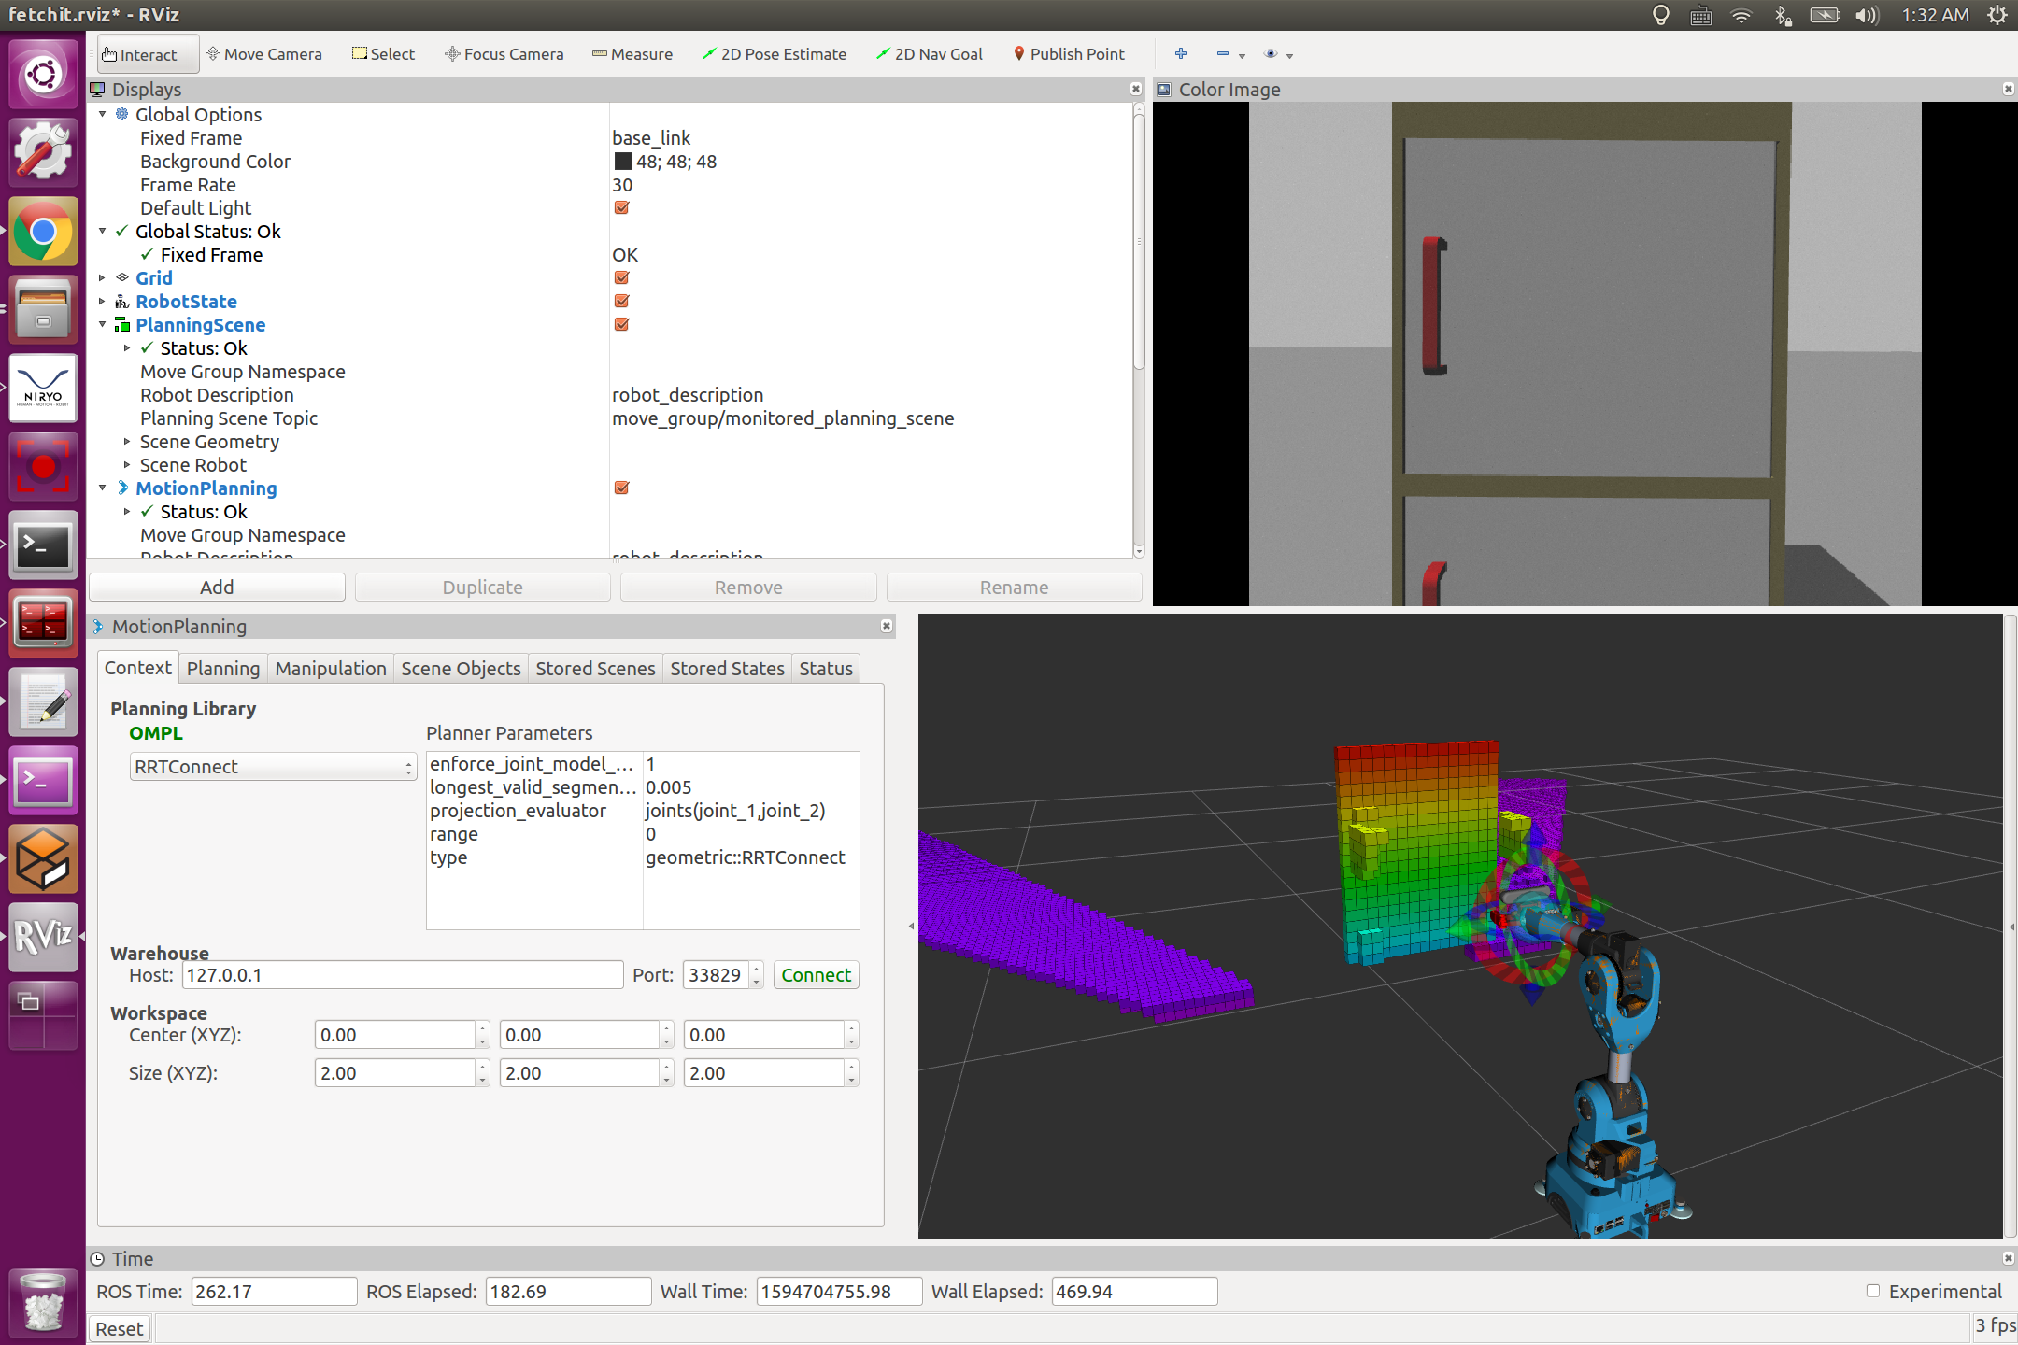
Task: Activate the Measure tool
Action: pos(632,53)
